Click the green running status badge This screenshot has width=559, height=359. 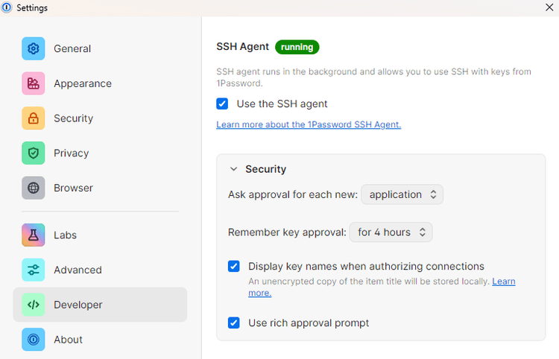click(297, 47)
